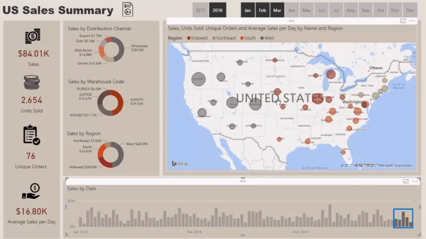Grab the Sales by Date drag handle
426x239 pixels.
[x=243, y=181]
